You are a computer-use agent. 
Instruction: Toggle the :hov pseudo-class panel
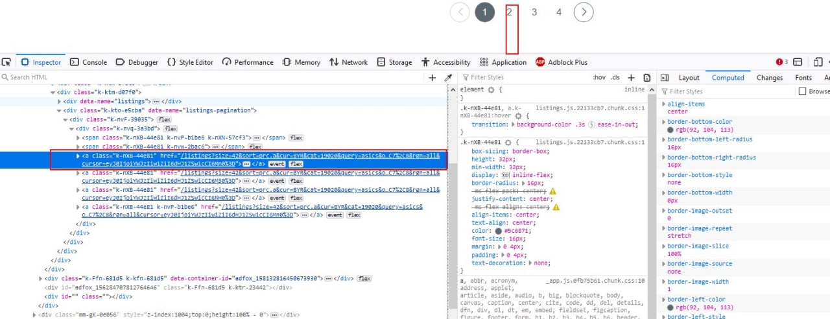coord(599,77)
